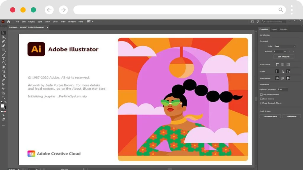The image size is (303, 170).
Task: Open Edit Toolbar three-dots button
Action: pos(3,125)
